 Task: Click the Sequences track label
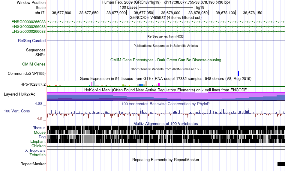click(x=36, y=50)
